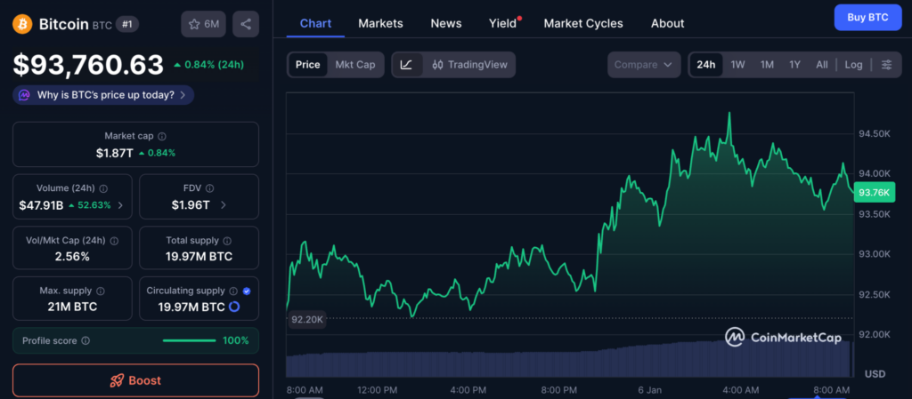Open the Market Cycles tab

(583, 23)
